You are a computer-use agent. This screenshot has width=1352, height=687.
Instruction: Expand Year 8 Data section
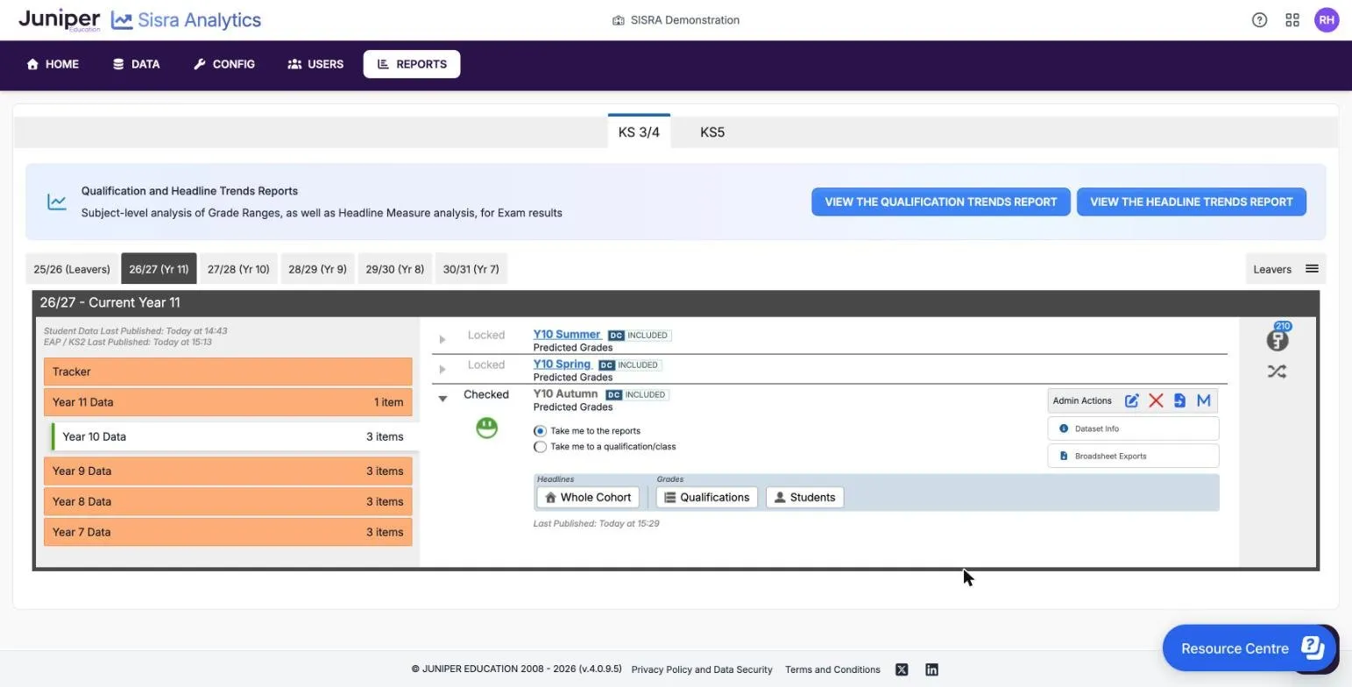pyautogui.click(x=228, y=501)
